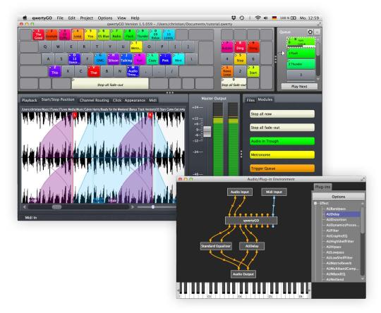The width and height of the screenshot is (381, 313).
Task: Click the waveform zoom slider knob
Action: (153, 207)
